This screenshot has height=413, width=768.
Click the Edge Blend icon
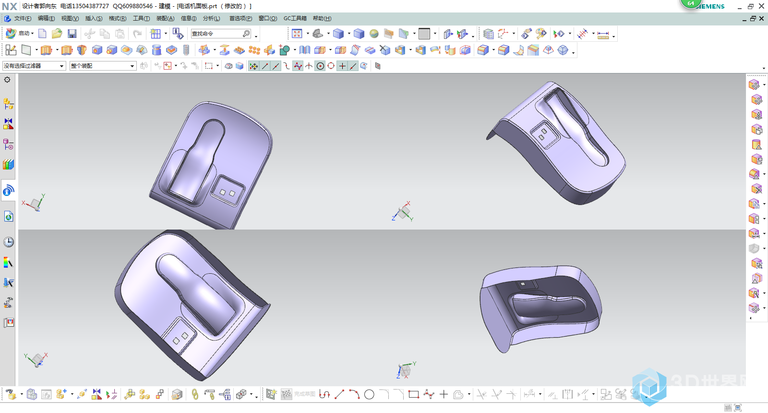tap(483, 50)
